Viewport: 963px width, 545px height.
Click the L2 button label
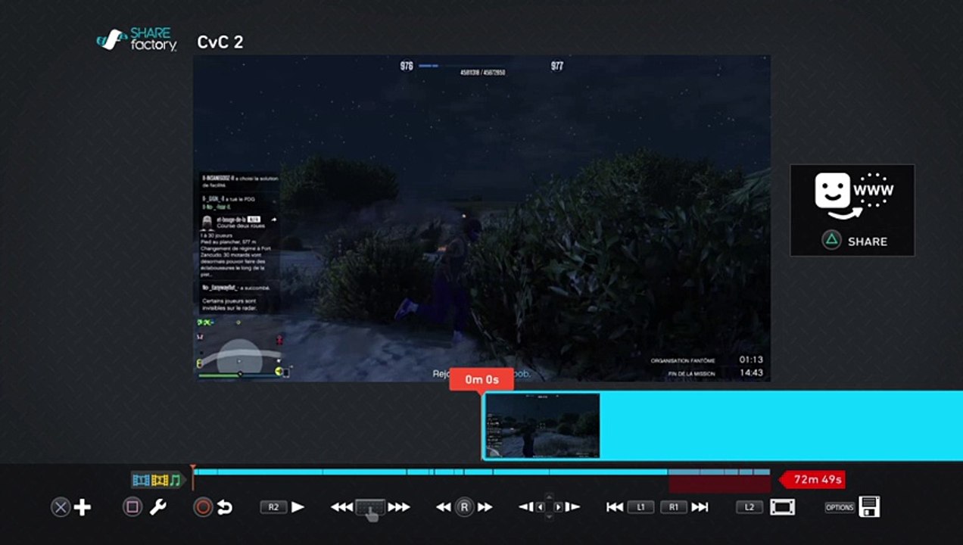click(750, 507)
